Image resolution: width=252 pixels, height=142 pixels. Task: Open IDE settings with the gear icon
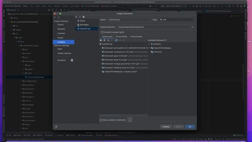(241, 6)
